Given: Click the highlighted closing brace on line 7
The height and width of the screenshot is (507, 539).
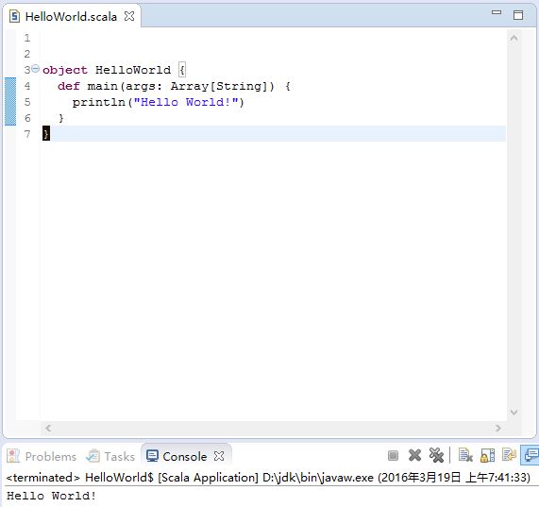Looking at the screenshot, I should click(46, 133).
